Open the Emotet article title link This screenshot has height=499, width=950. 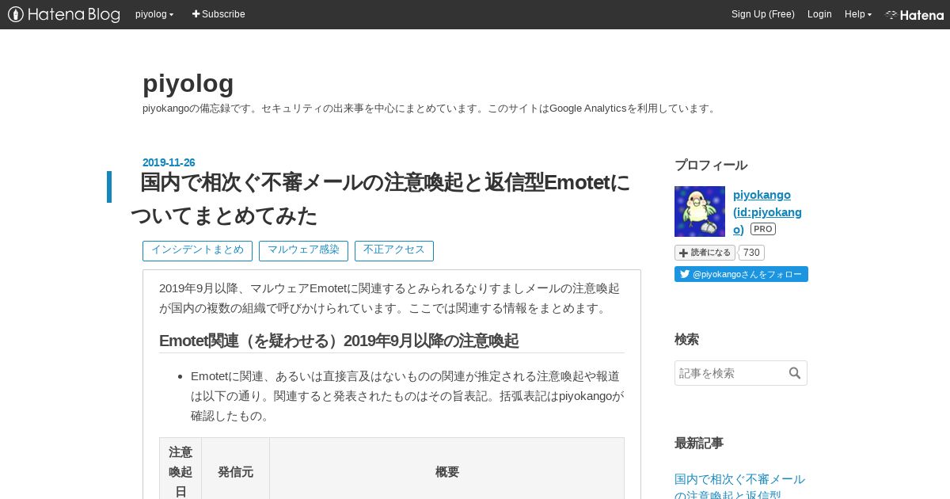coord(380,199)
